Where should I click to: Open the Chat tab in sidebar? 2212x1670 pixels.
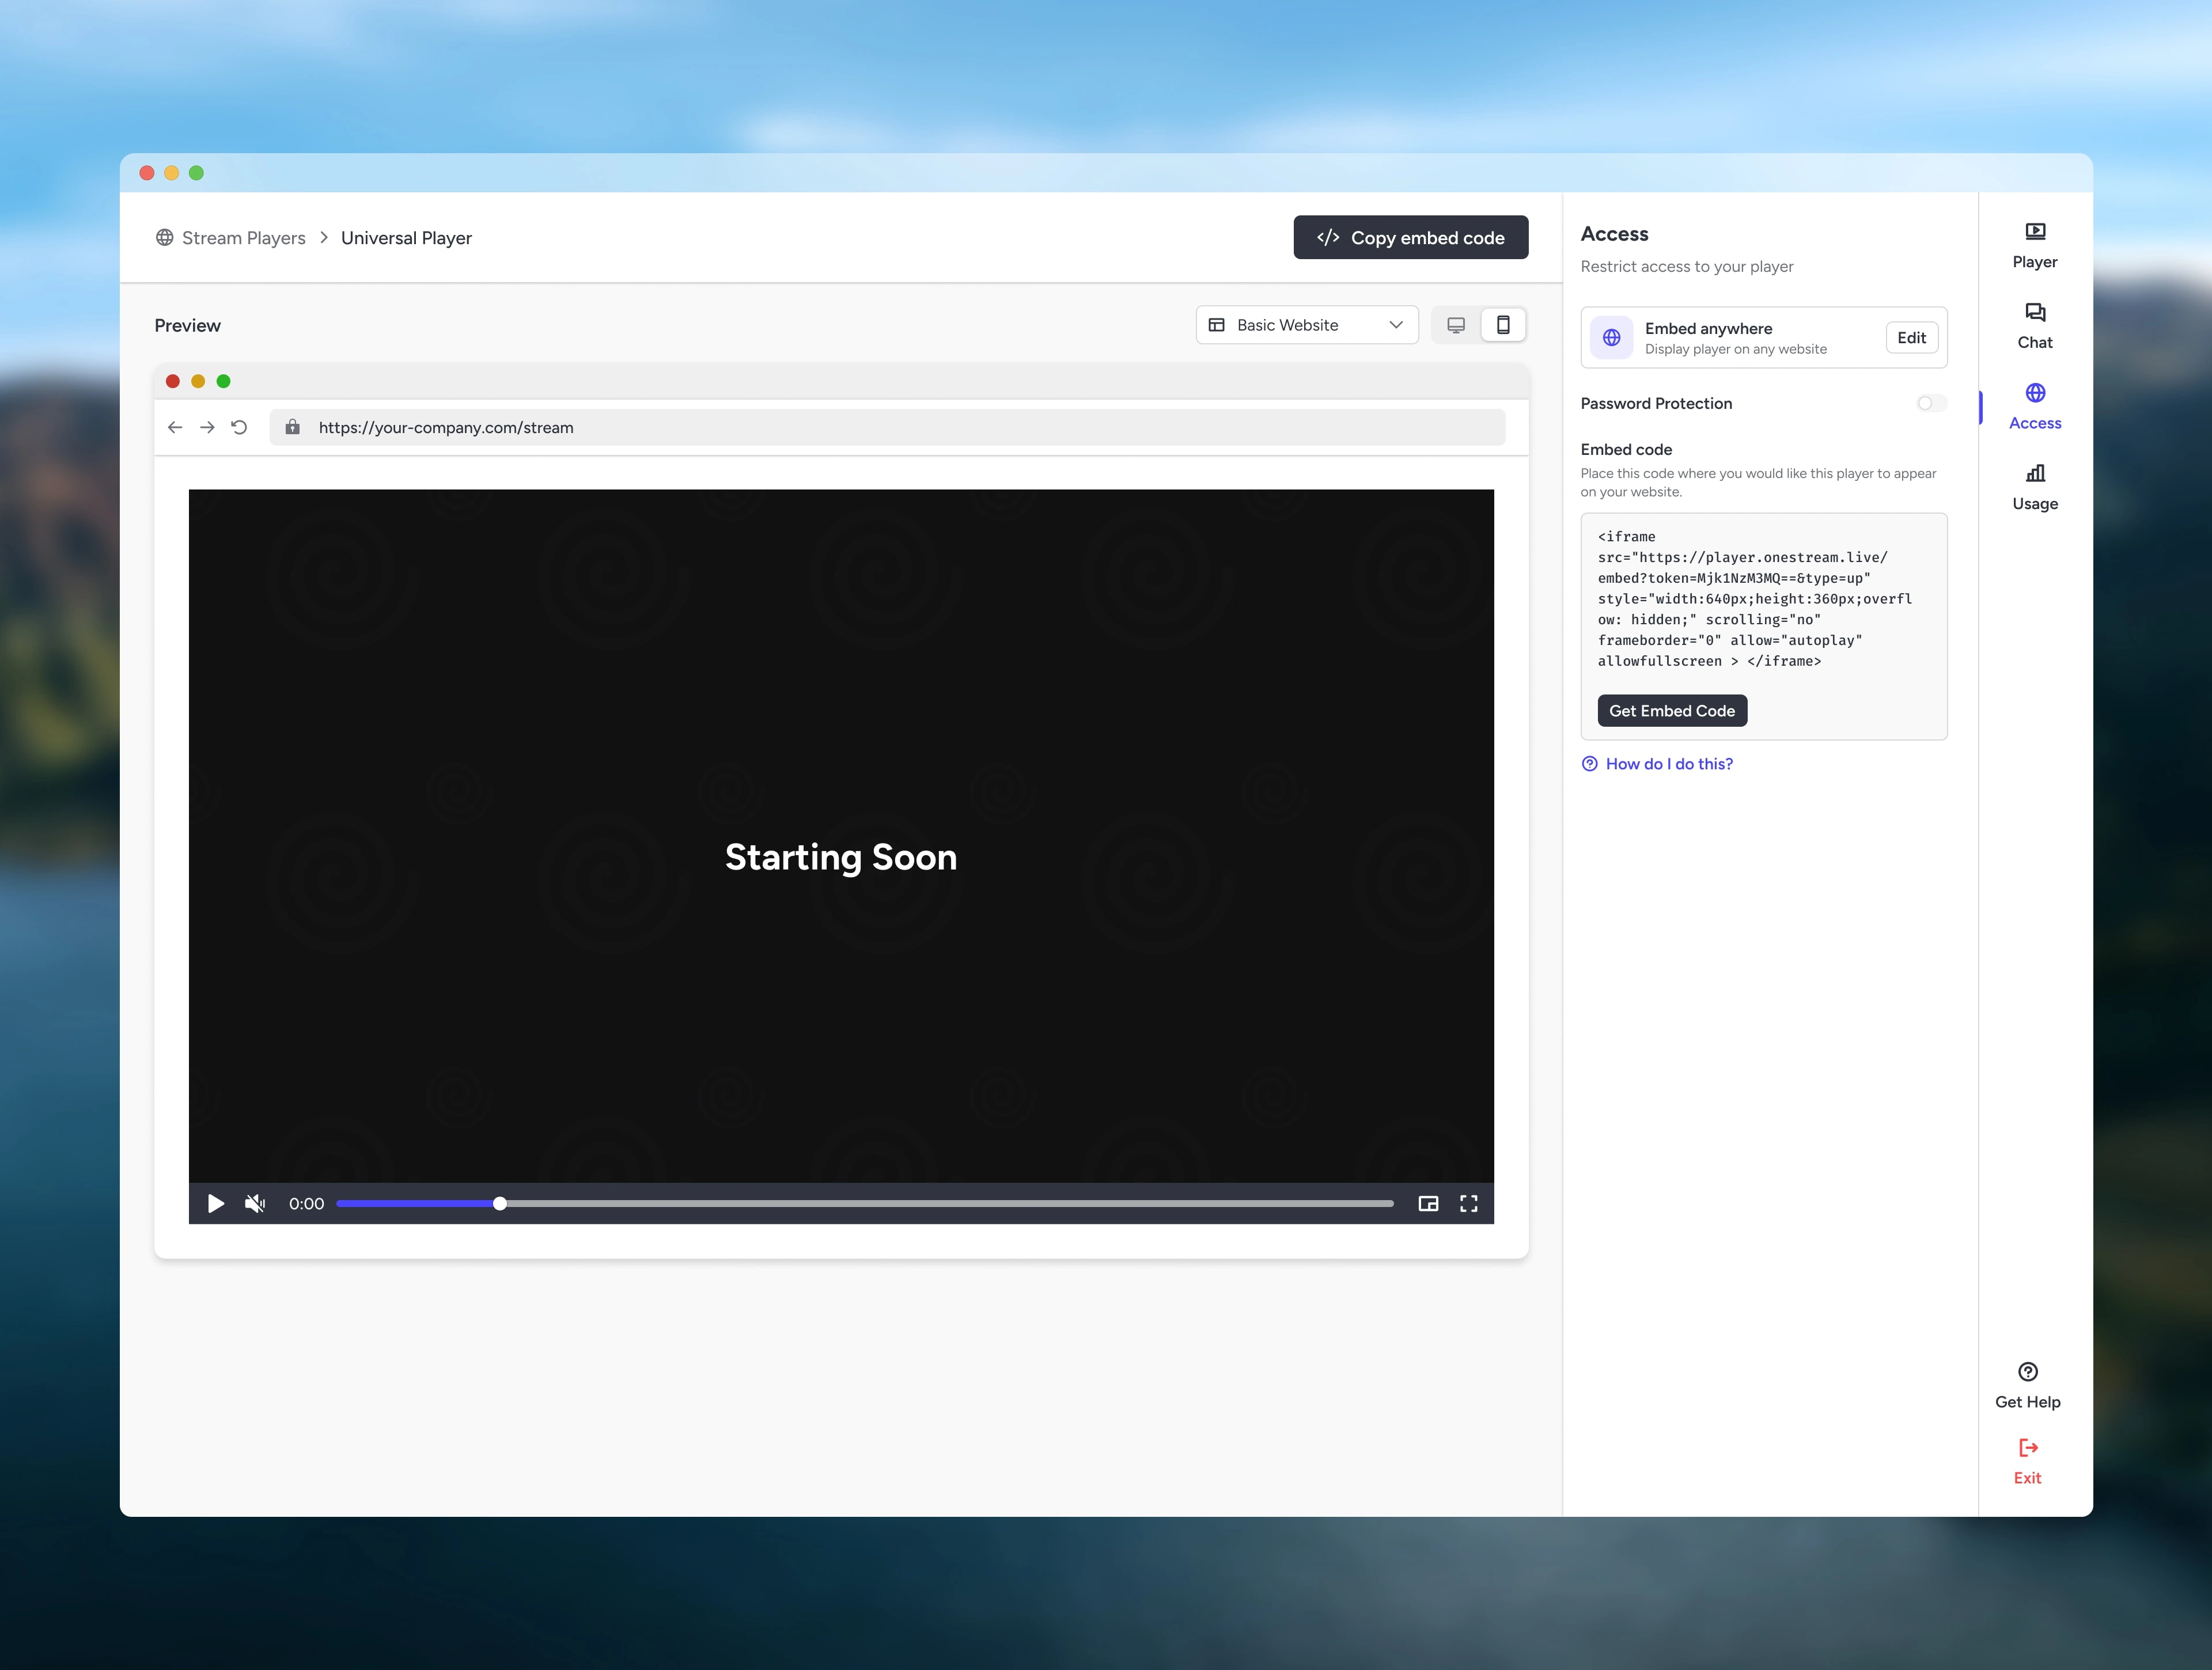pos(2034,326)
